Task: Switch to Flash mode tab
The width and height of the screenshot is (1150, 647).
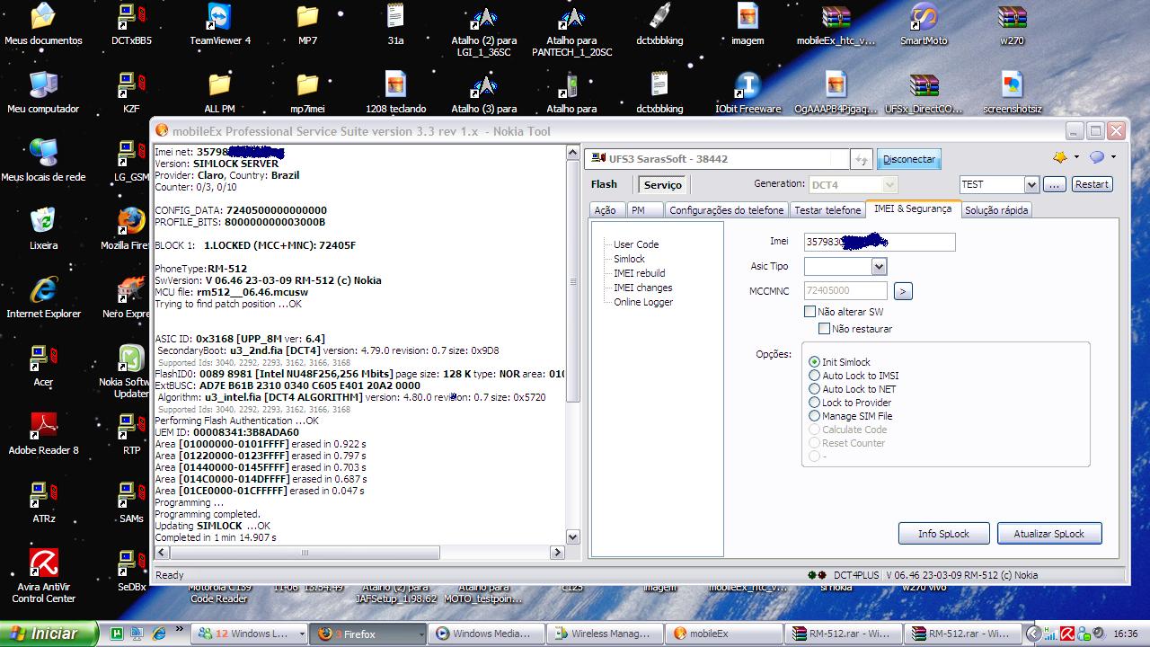Action: pyautogui.click(x=604, y=184)
